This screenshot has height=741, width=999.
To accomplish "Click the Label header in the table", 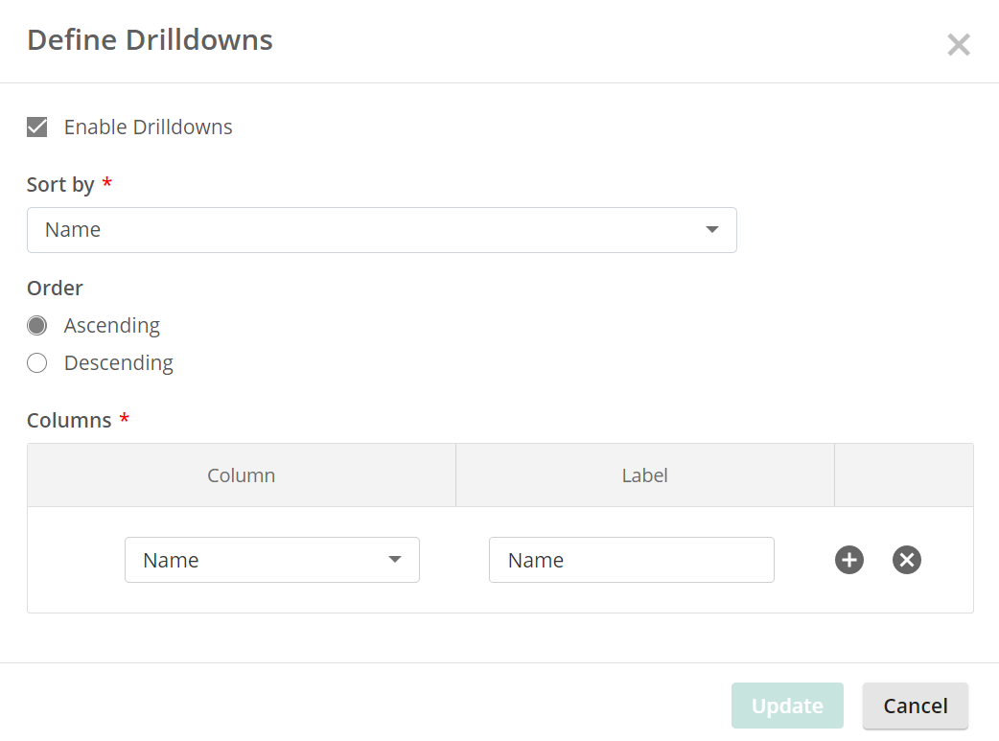I will tap(644, 475).
